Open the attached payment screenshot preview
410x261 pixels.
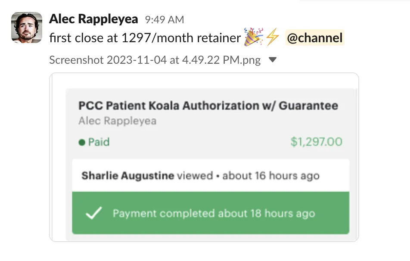(204, 157)
